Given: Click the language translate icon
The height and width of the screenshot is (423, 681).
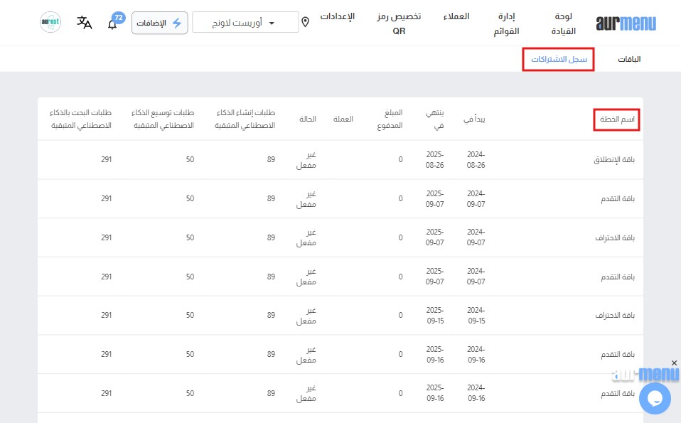Looking at the screenshot, I should [x=85, y=23].
